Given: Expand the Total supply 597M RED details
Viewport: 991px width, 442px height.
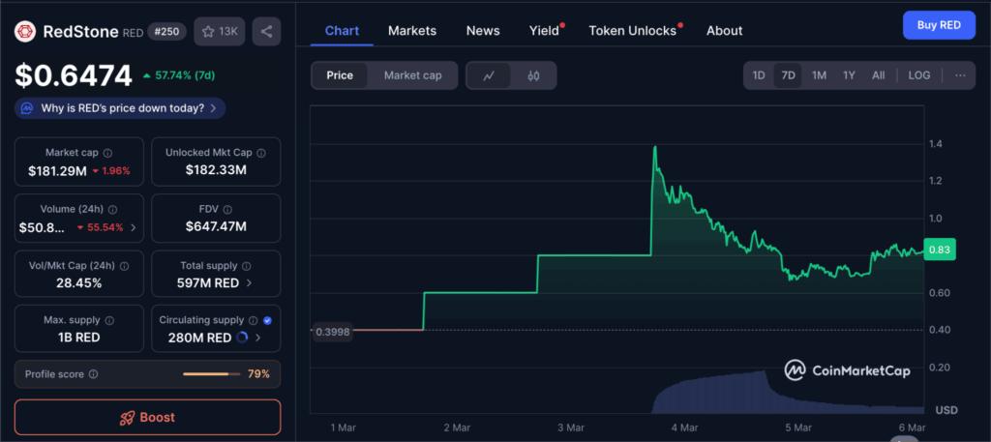Looking at the screenshot, I should click(250, 283).
